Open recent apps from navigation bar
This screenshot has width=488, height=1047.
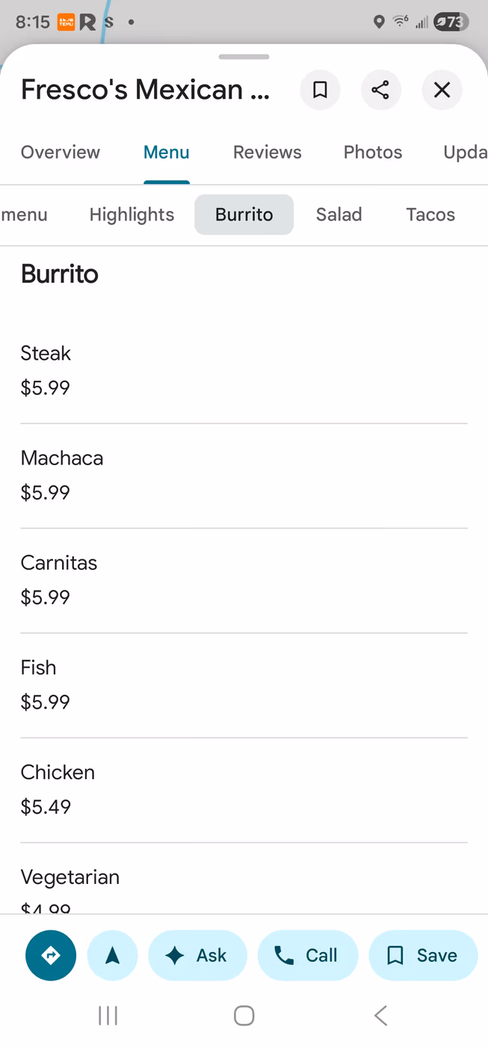pos(108,1016)
